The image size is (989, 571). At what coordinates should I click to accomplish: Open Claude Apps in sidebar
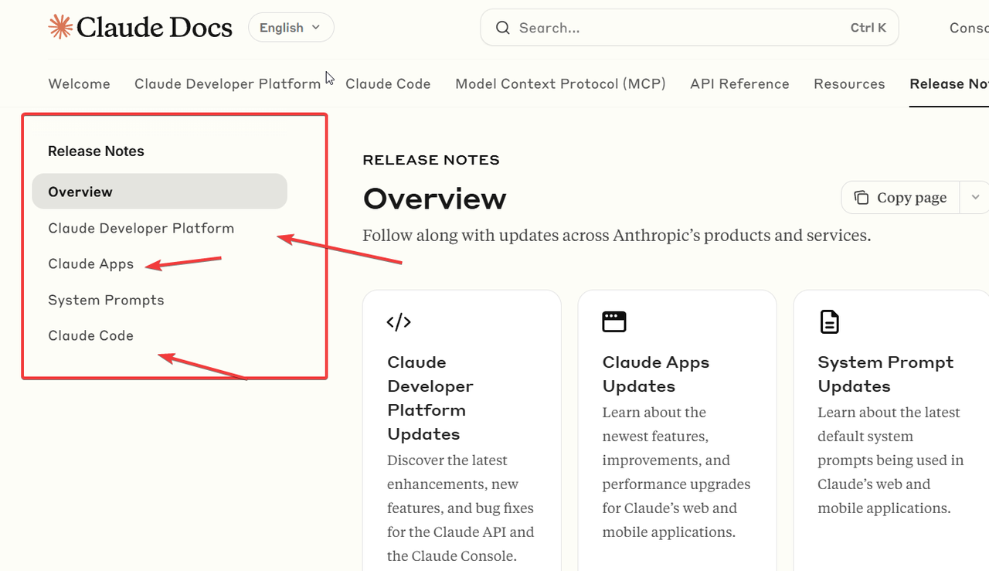pyautogui.click(x=90, y=264)
